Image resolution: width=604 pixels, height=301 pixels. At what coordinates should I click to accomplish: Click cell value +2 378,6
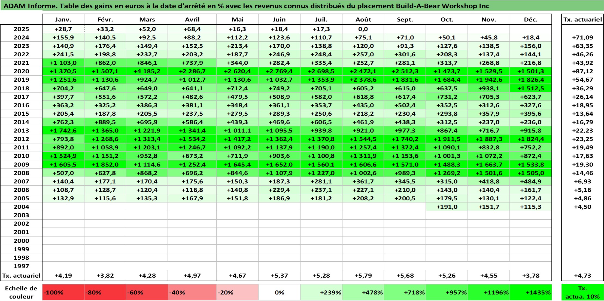pos(363,80)
